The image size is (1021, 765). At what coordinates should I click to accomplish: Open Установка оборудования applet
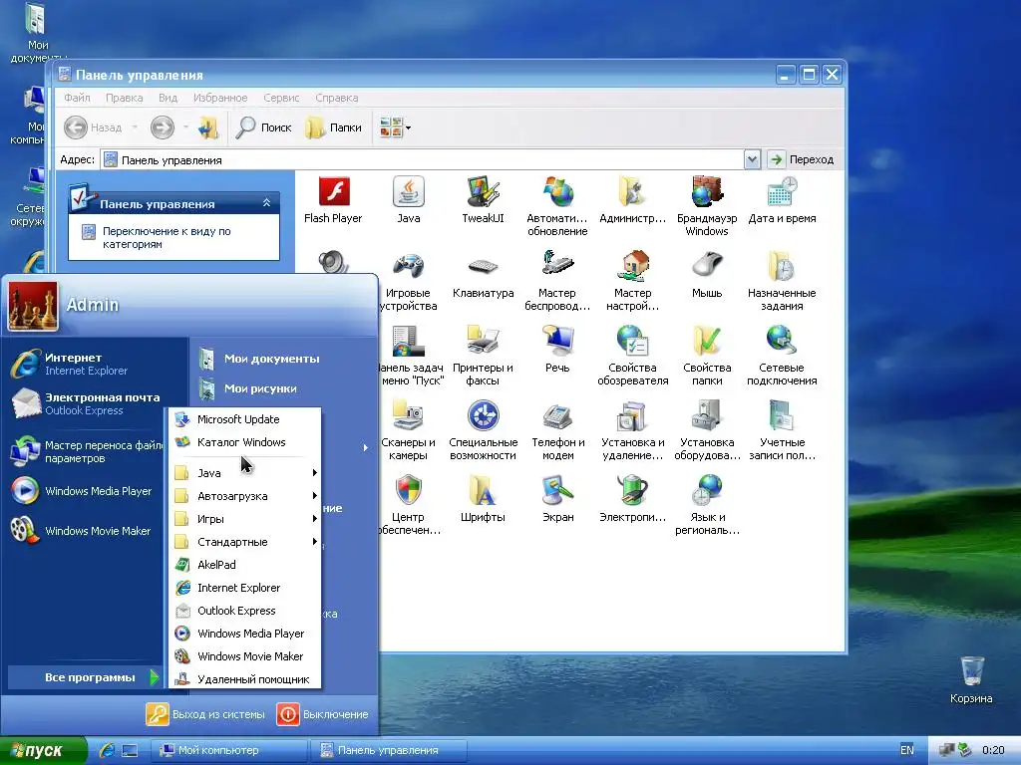point(707,430)
